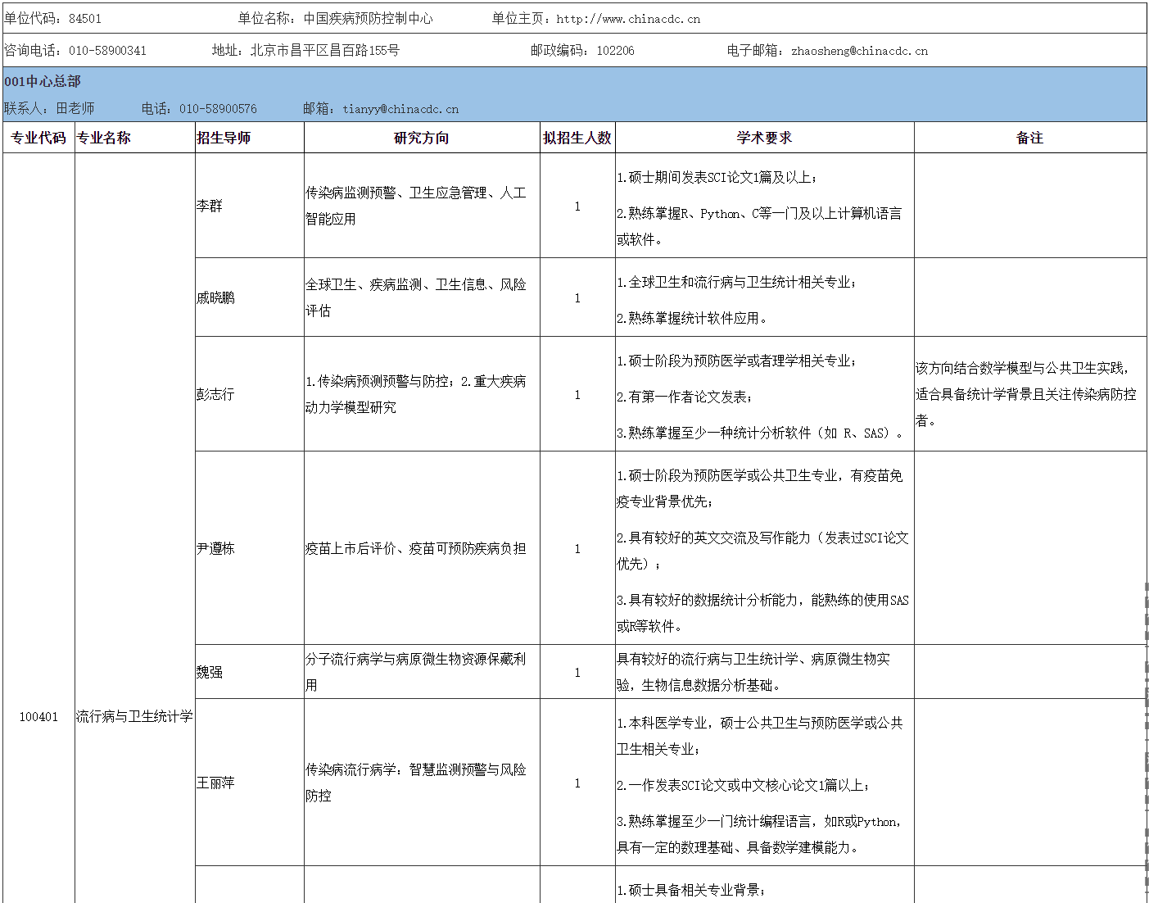1149x903 pixels.
Task: Select supervisor name 李群
Action: pyautogui.click(x=209, y=206)
